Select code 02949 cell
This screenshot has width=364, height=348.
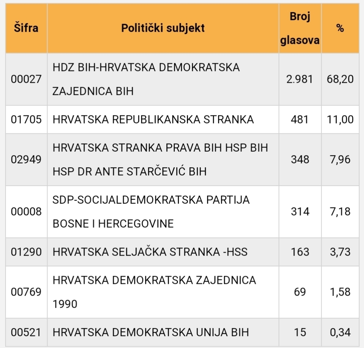[x=26, y=160]
